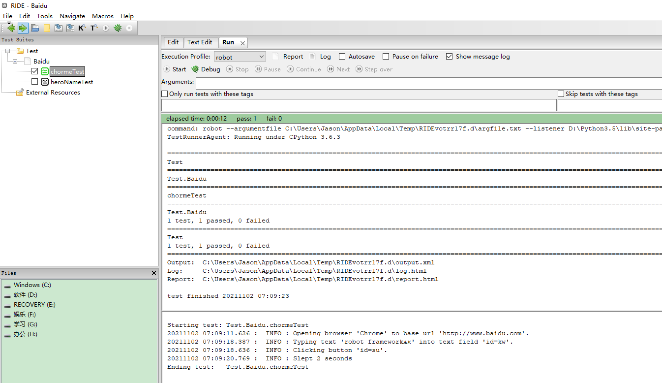Click the Next button
This screenshot has width=662, height=383.
(338, 69)
